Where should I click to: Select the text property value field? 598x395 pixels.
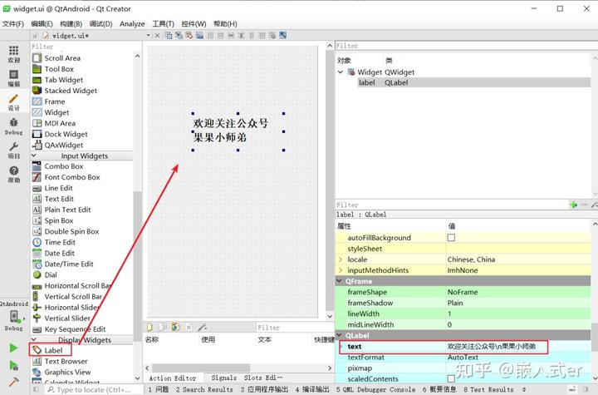(x=518, y=347)
